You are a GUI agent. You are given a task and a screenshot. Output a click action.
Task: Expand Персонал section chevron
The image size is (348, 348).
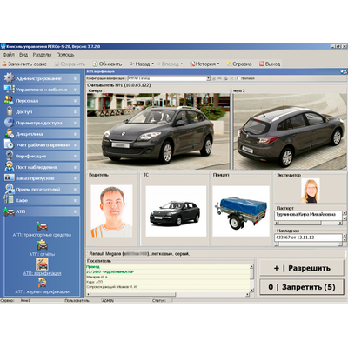pos(75,101)
